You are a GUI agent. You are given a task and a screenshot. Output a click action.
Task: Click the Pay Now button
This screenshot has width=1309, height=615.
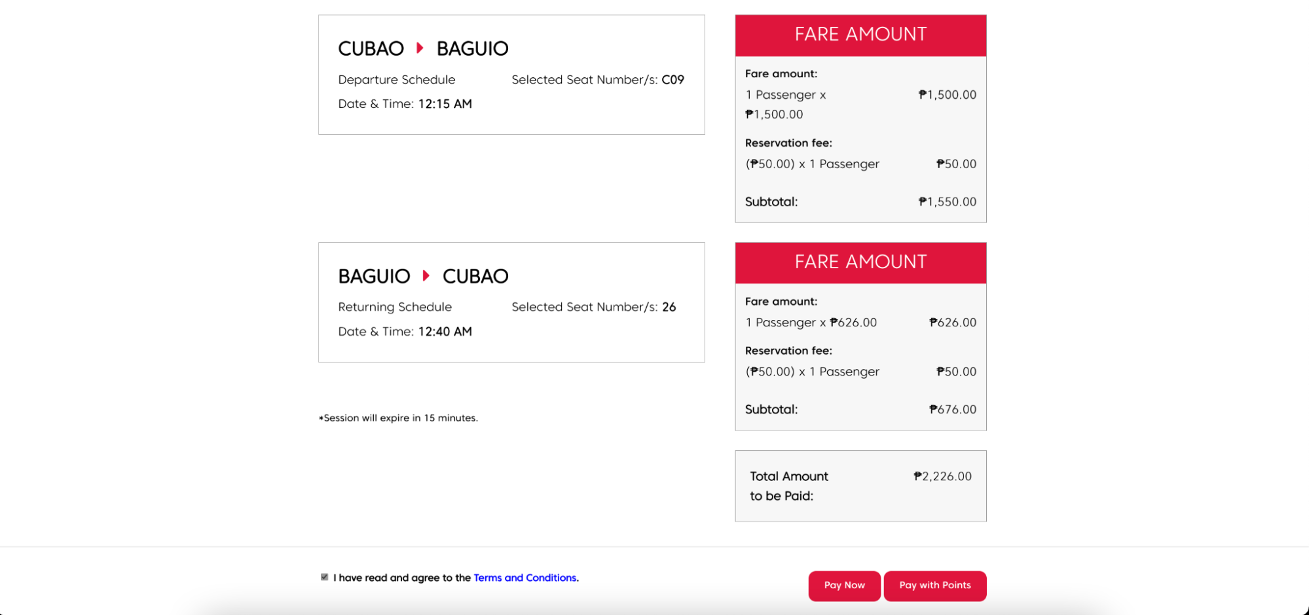click(844, 586)
